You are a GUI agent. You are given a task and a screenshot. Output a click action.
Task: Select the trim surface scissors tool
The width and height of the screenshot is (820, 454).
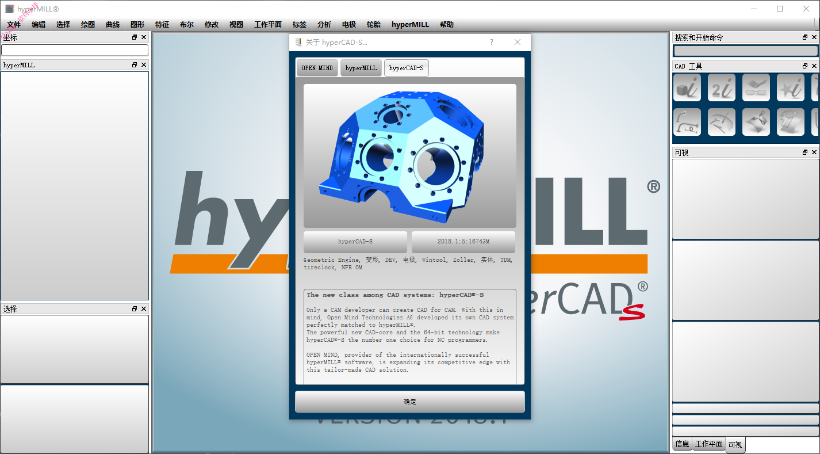tap(756, 122)
